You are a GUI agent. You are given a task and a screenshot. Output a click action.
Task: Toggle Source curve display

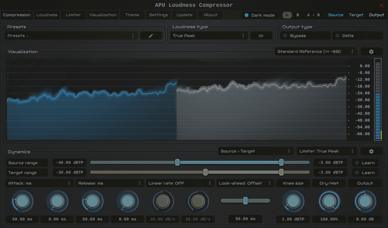click(x=335, y=15)
